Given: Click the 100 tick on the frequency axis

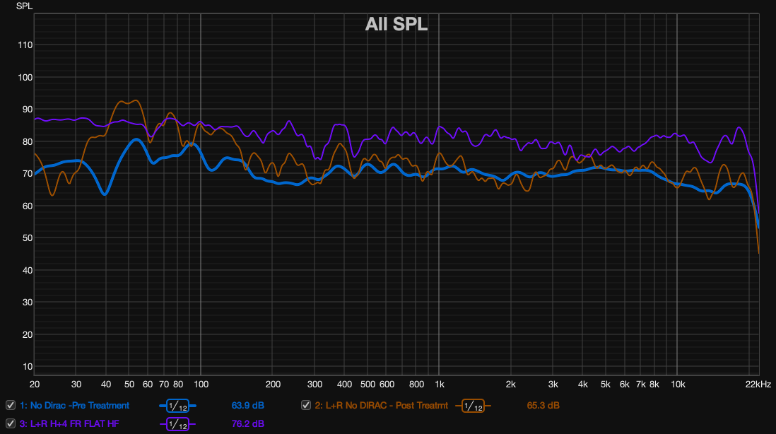Looking at the screenshot, I should coord(201,384).
